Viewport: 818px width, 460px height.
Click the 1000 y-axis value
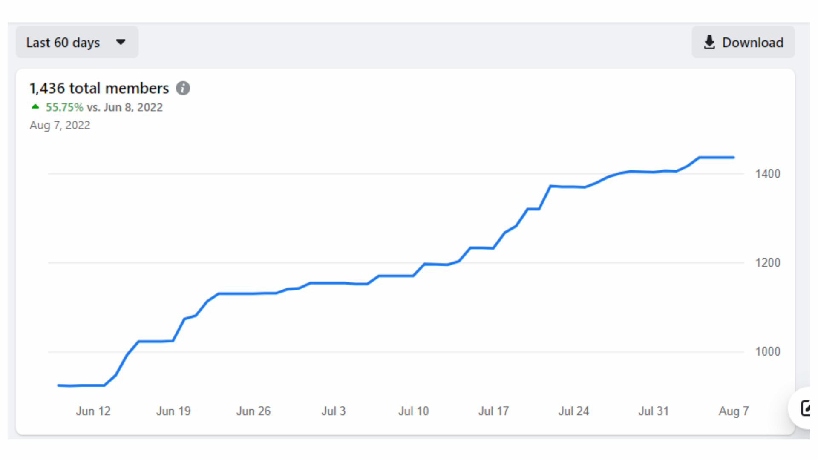pos(768,352)
